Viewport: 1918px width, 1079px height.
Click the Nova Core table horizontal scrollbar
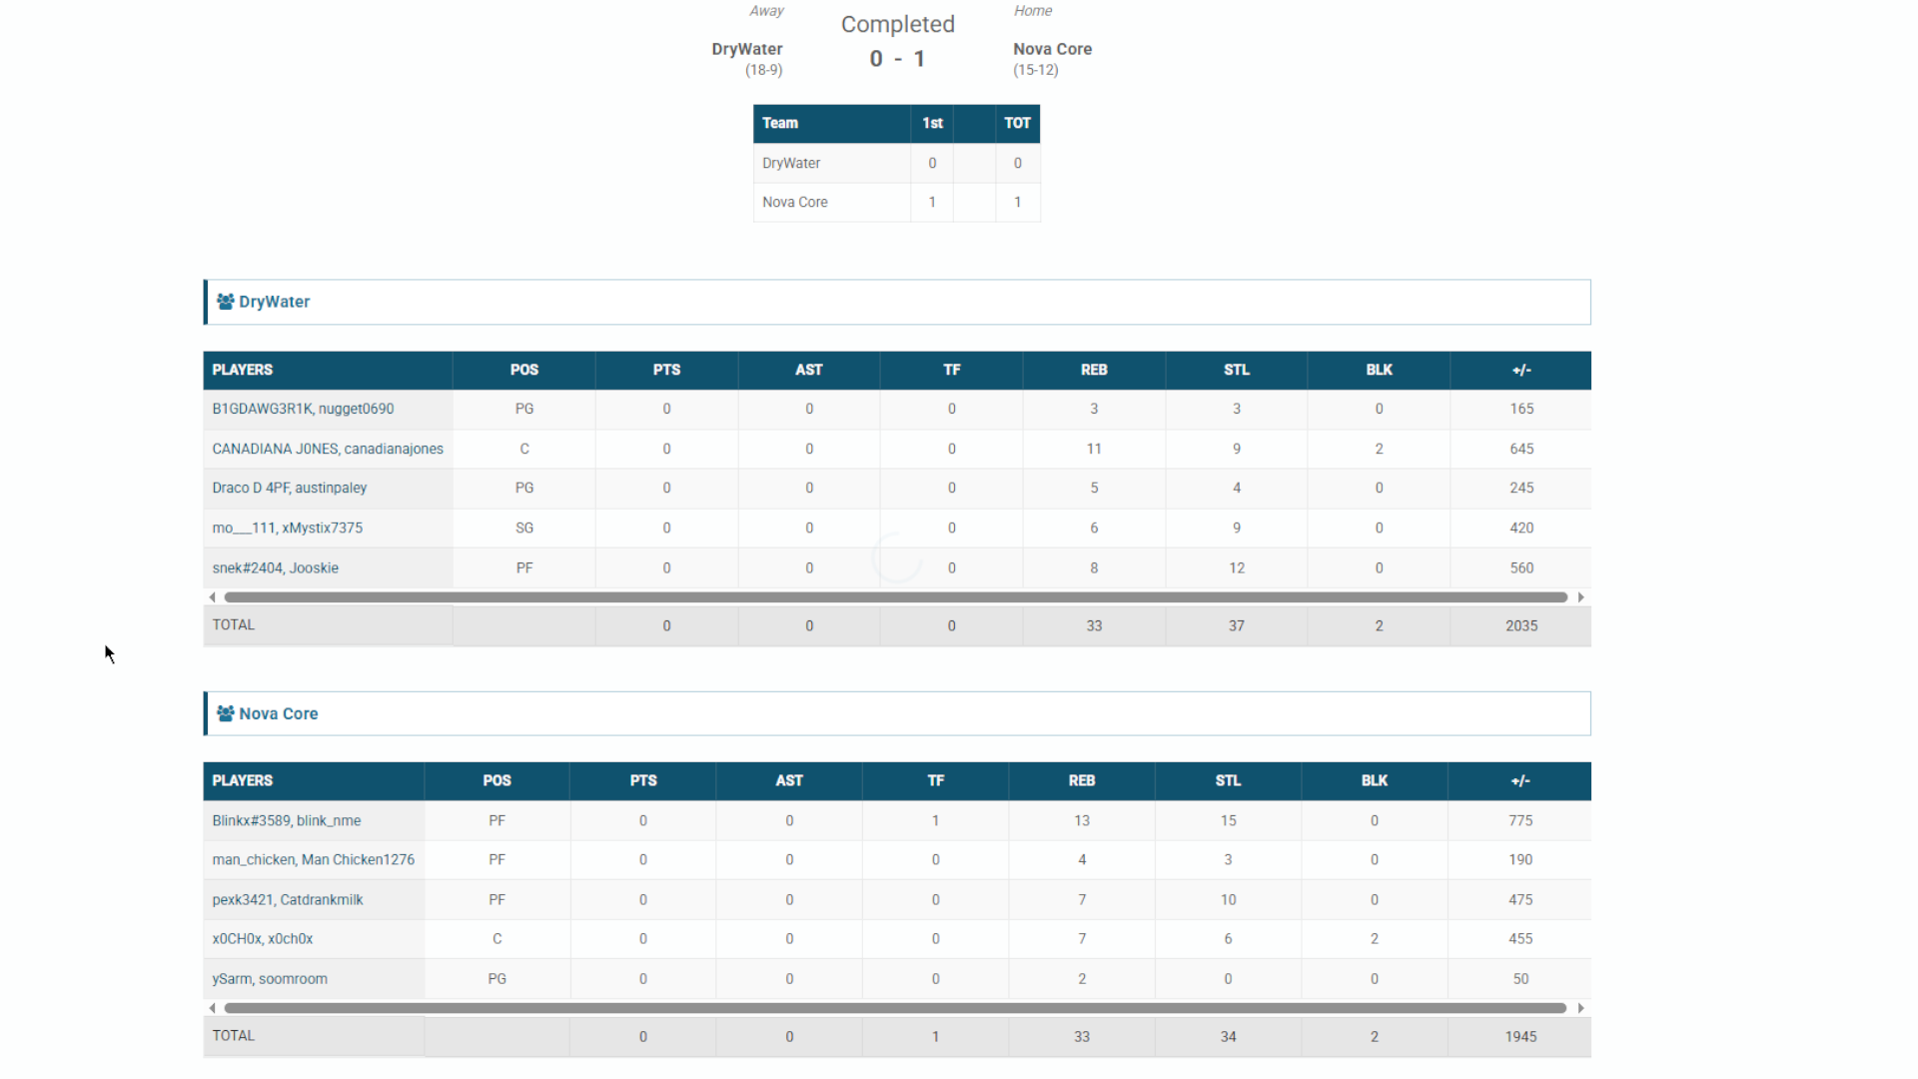(x=895, y=1008)
